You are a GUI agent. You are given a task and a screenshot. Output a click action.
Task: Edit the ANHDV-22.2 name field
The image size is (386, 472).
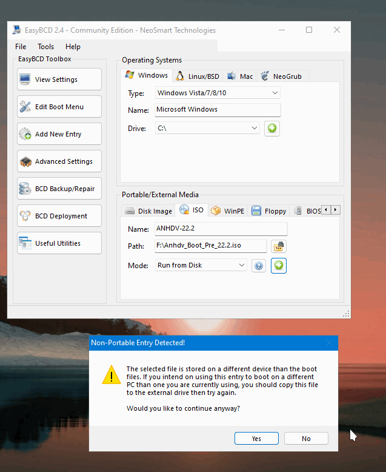[x=221, y=229]
